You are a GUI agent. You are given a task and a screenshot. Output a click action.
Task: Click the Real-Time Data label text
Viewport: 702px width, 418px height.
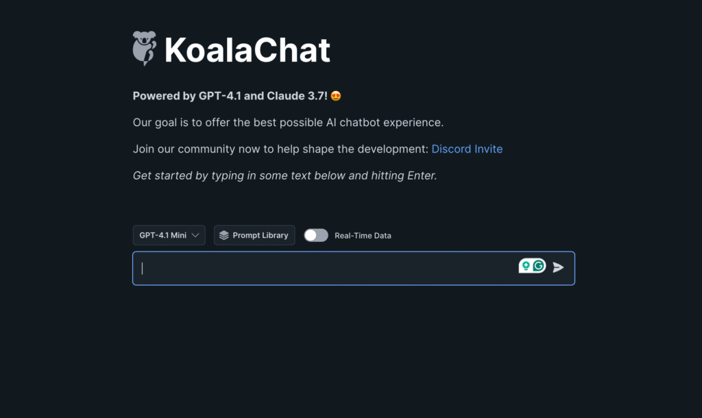pyautogui.click(x=363, y=236)
